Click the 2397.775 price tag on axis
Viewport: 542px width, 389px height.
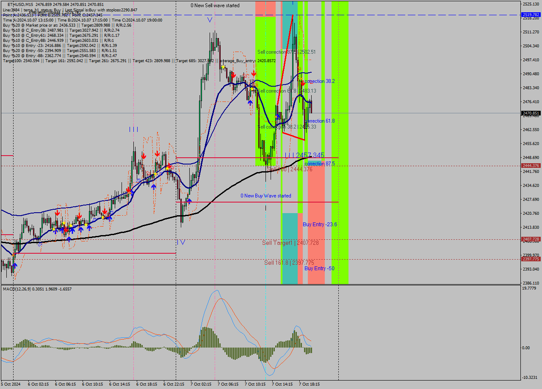click(531, 259)
